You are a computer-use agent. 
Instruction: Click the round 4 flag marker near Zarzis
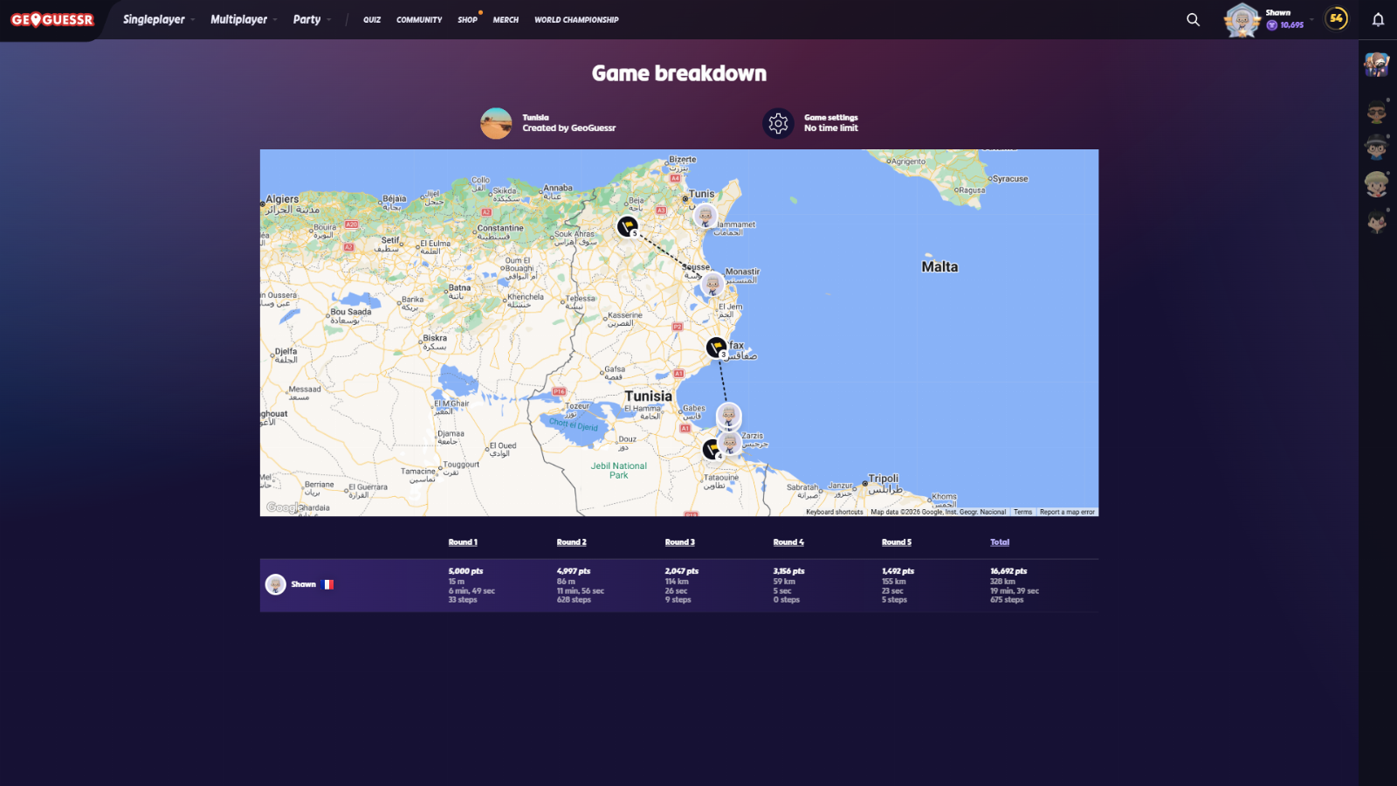point(712,449)
